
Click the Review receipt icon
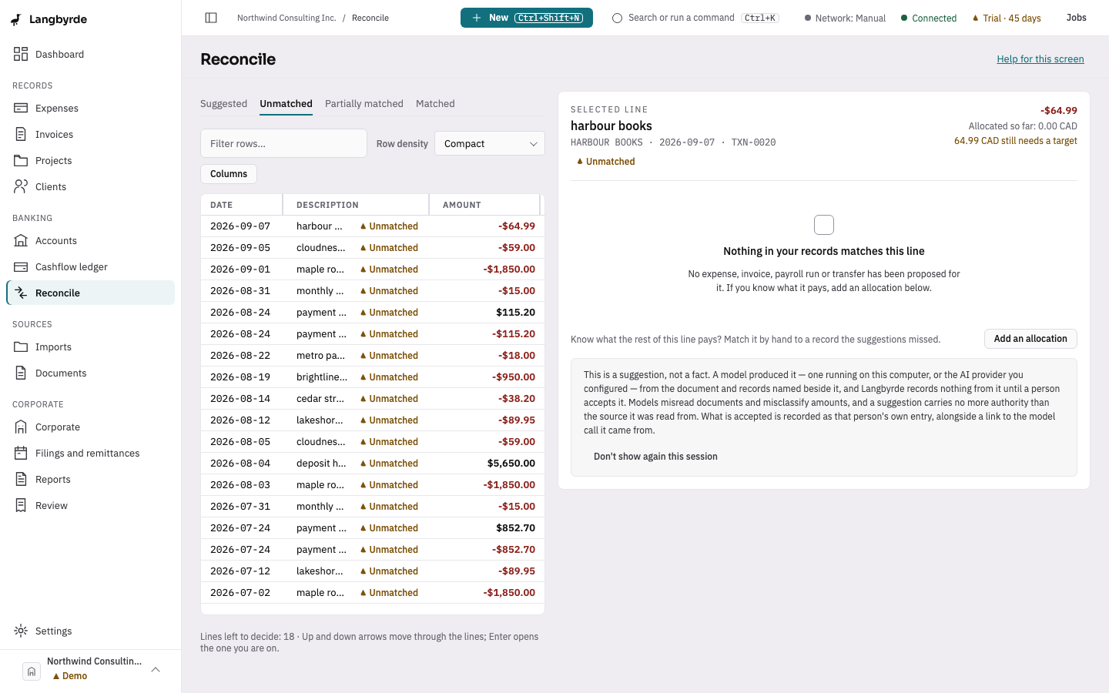click(x=21, y=505)
